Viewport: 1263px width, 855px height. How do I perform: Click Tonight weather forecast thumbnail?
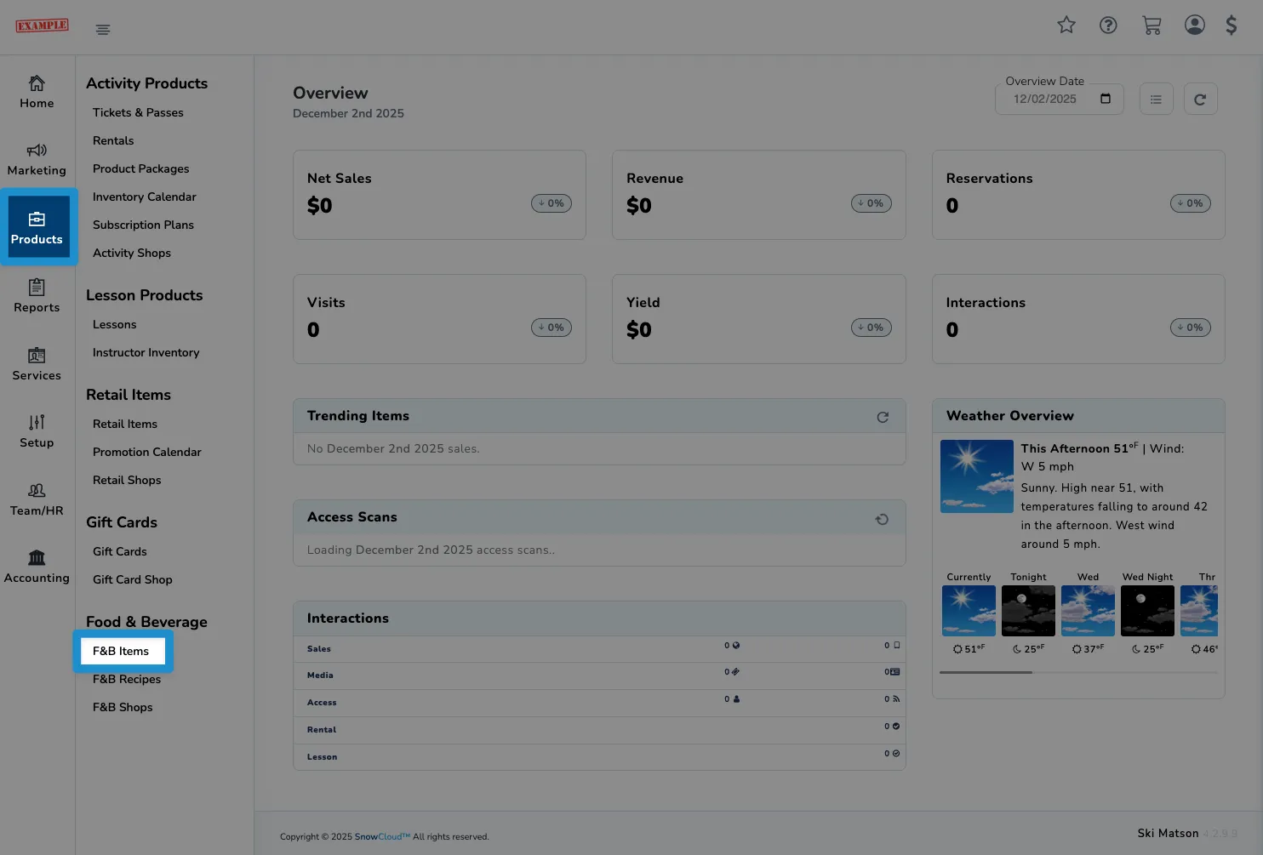1028,611
